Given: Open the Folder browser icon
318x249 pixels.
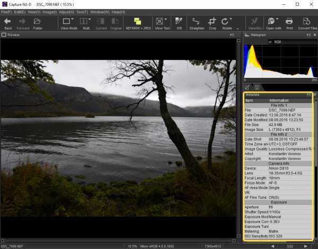Looking at the screenshot, I should [x=38, y=23].
